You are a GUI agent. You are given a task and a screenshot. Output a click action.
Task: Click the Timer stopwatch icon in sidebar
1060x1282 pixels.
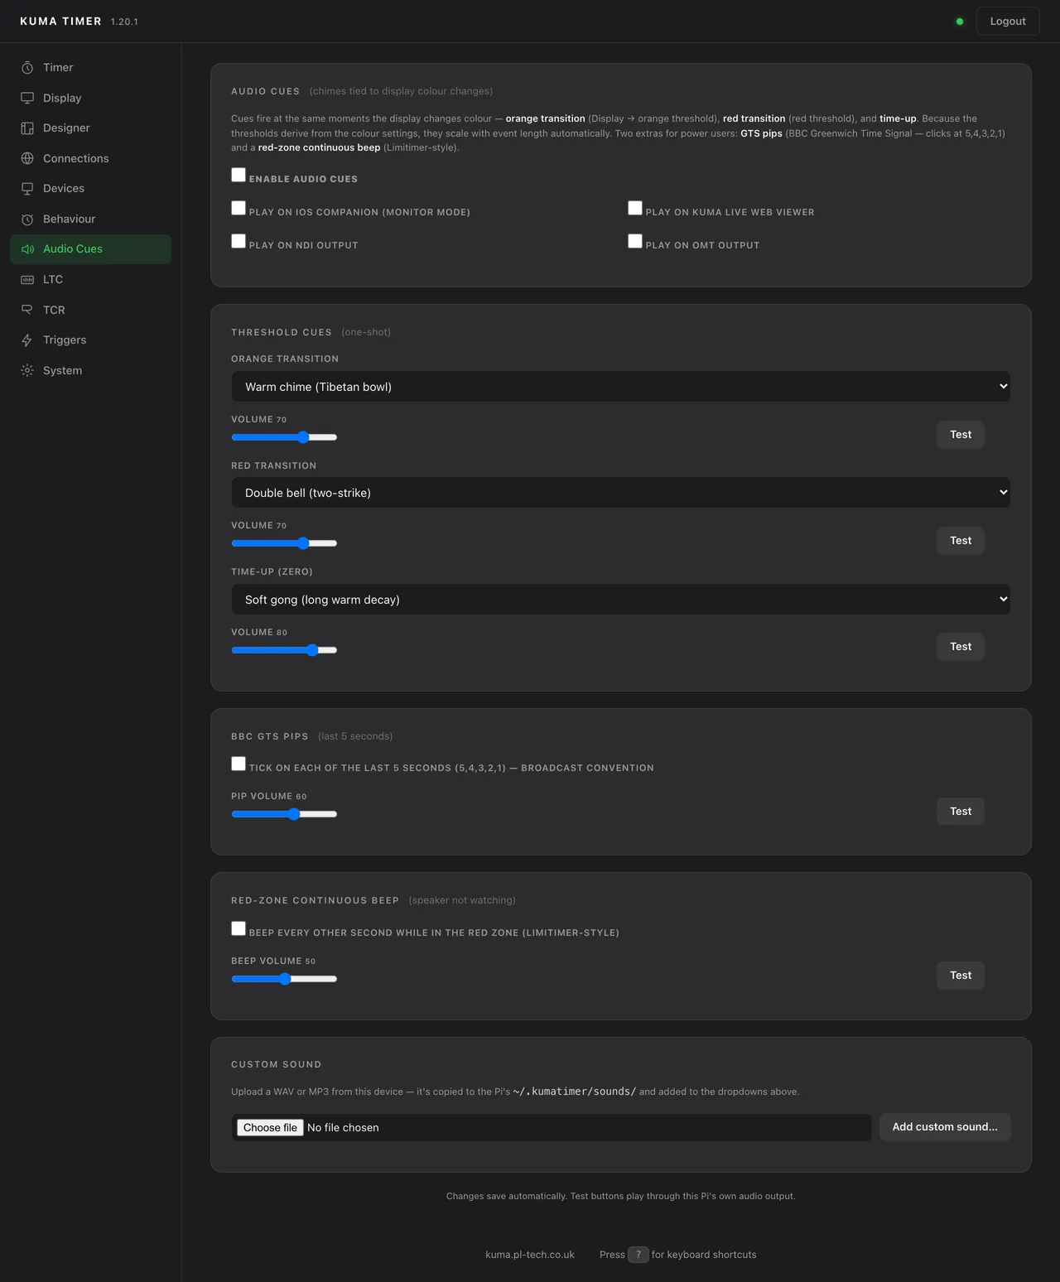tap(27, 68)
